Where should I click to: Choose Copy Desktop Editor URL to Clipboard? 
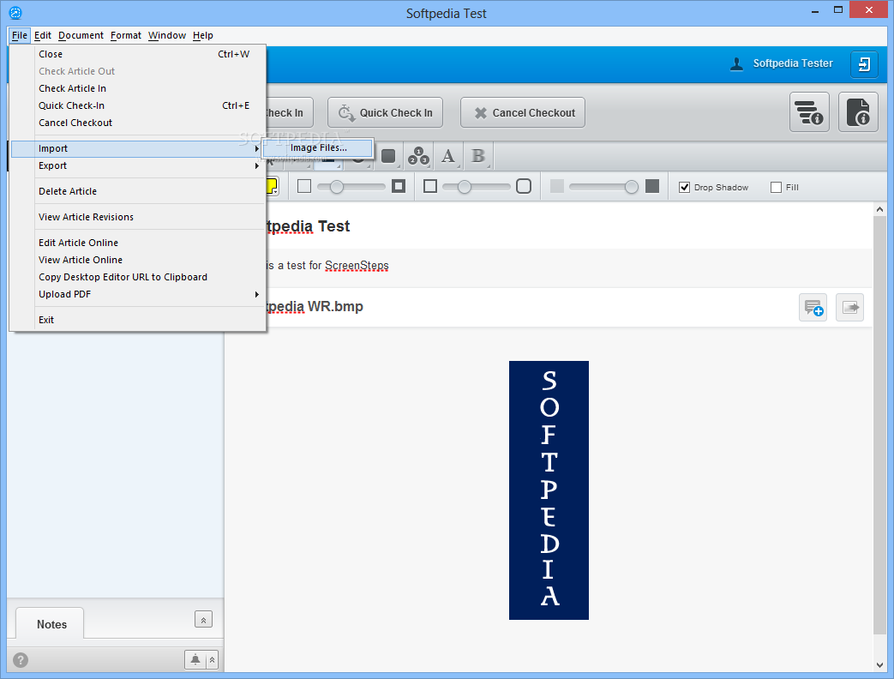click(139, 277)
